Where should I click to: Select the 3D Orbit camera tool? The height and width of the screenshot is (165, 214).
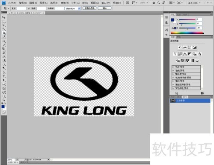pos(4,92)
